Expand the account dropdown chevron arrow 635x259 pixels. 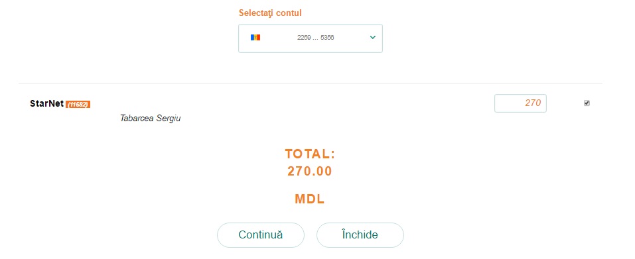pos(373,38)
